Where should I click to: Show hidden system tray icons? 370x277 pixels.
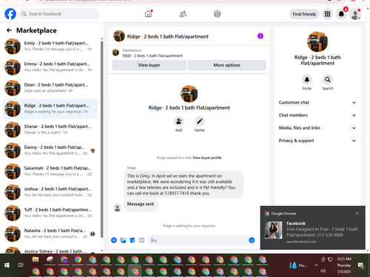click(x=316, y=265)
